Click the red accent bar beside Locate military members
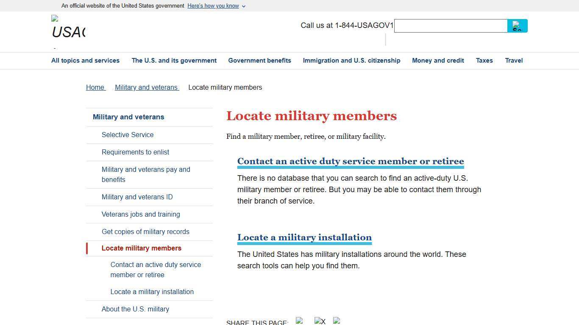The height and width of the screenshot is (325, 579). 86,248
